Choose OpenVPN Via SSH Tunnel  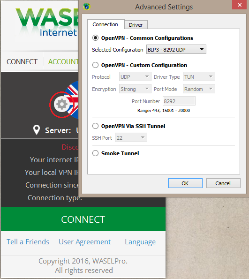tap(95, 126)
